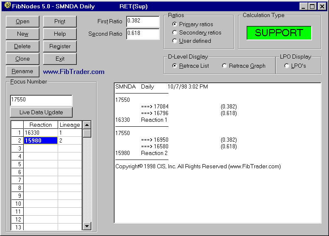Click the Exit button
Image resolution: width=329 pixels, height=236 pixels.
point(60,59)
